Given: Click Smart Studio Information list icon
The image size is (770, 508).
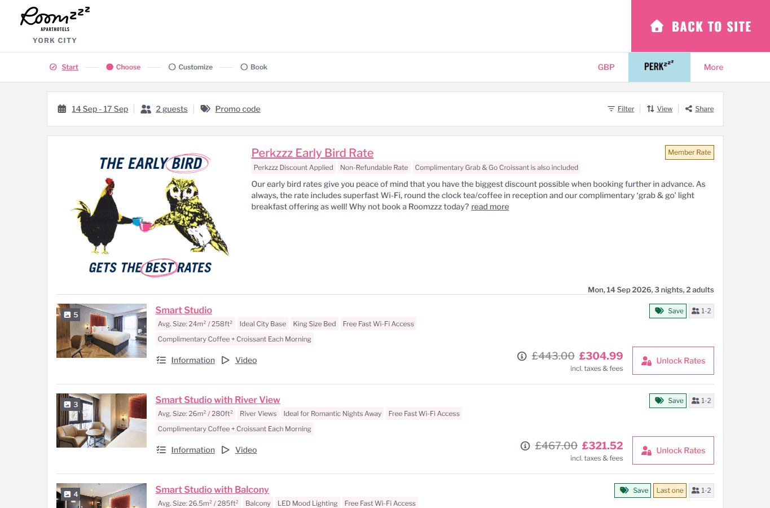Looking at the screenshot, I should coord(161,360).
